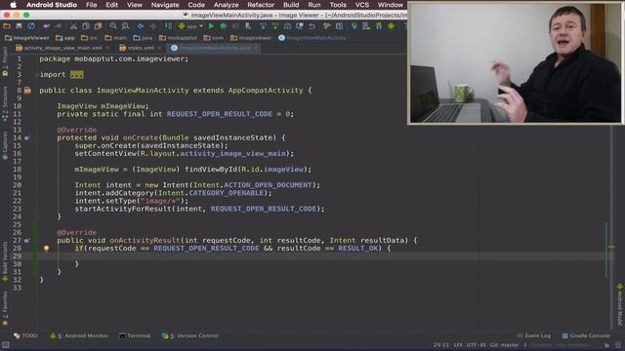Viewport: 625px width, 351px height.
Task: Open the Refactor menu
Action: pos(261,5)
